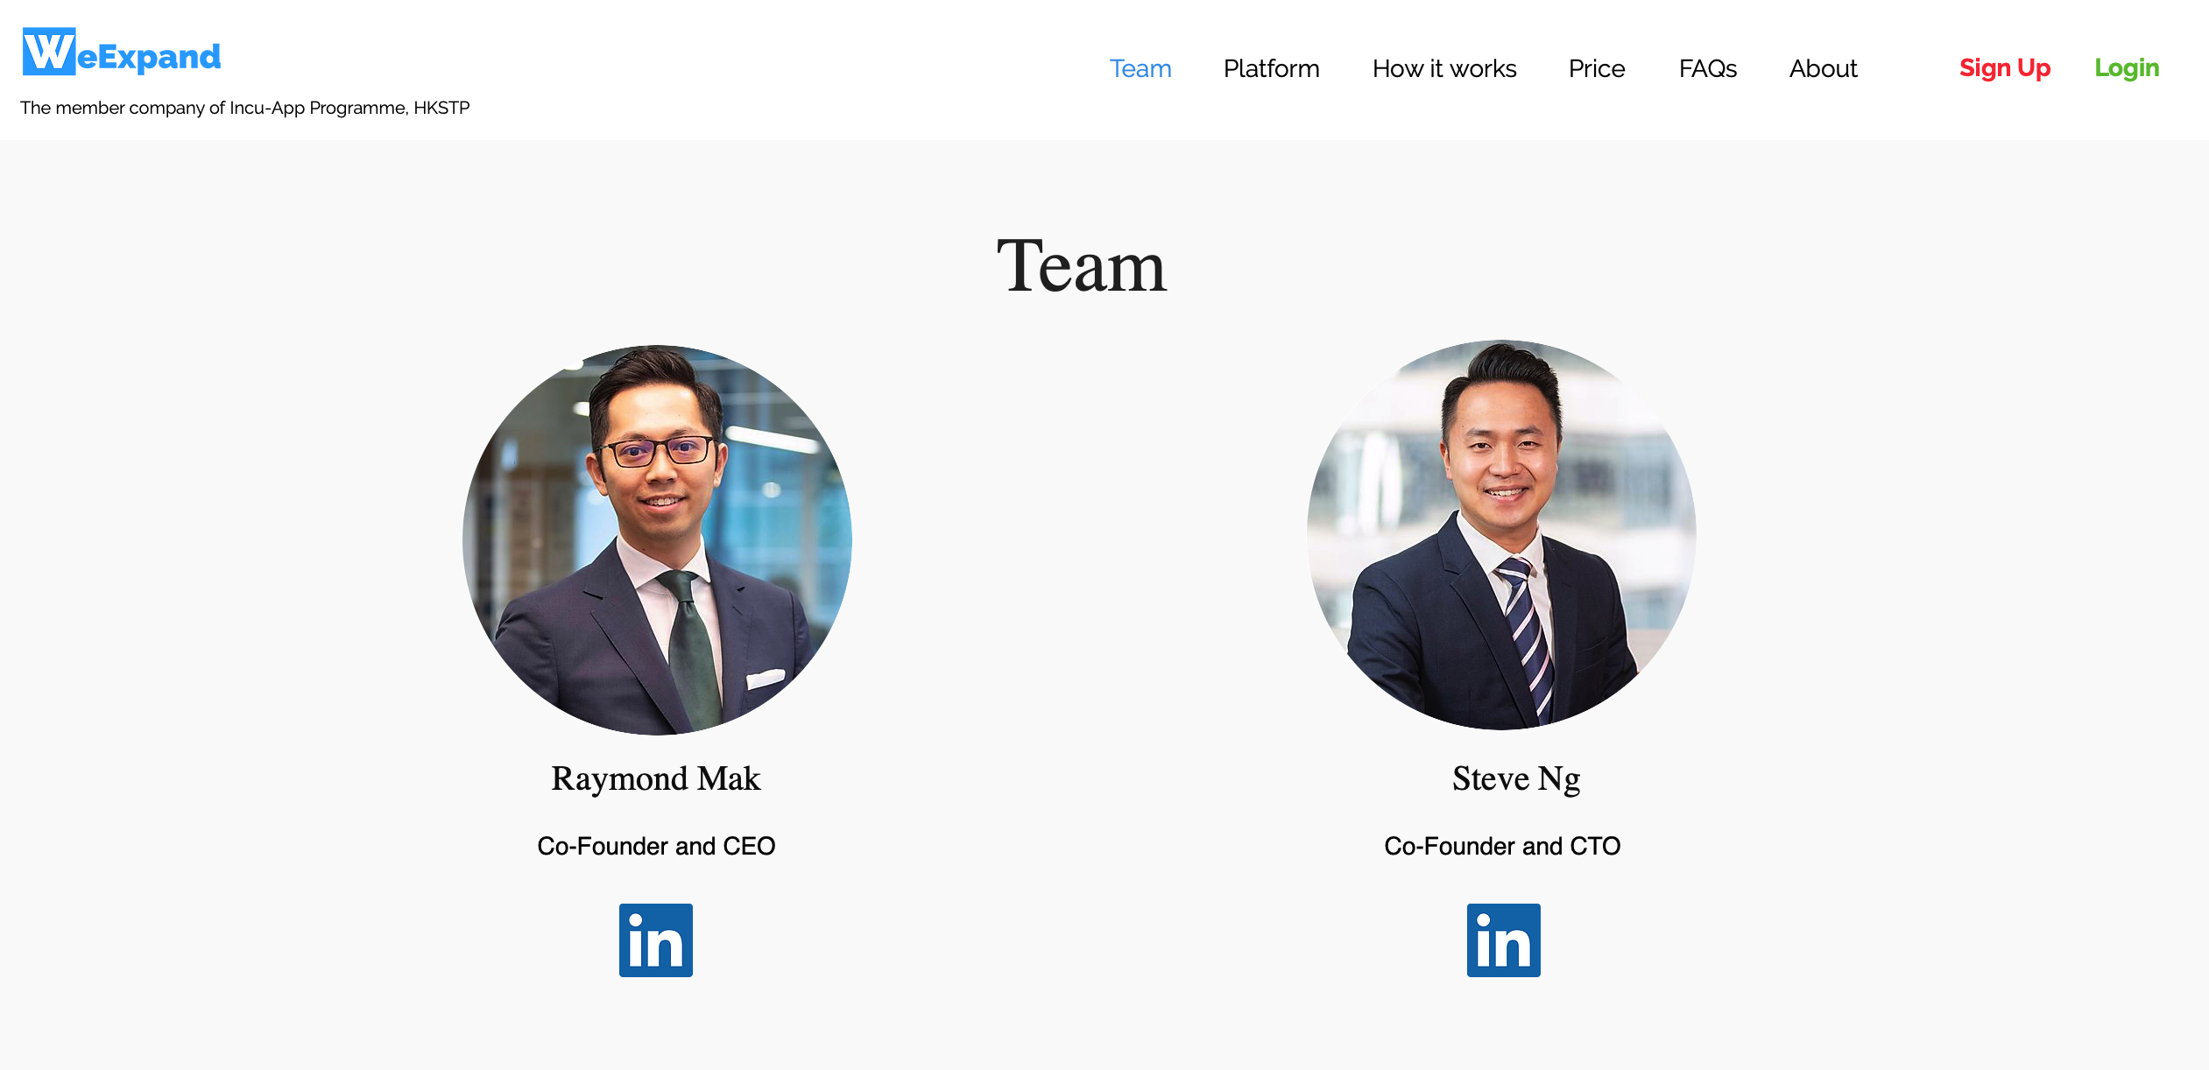Viewport: 2209px width, 1070px height.
Task: Click the WeExpand logo
Action: [122, 53]
